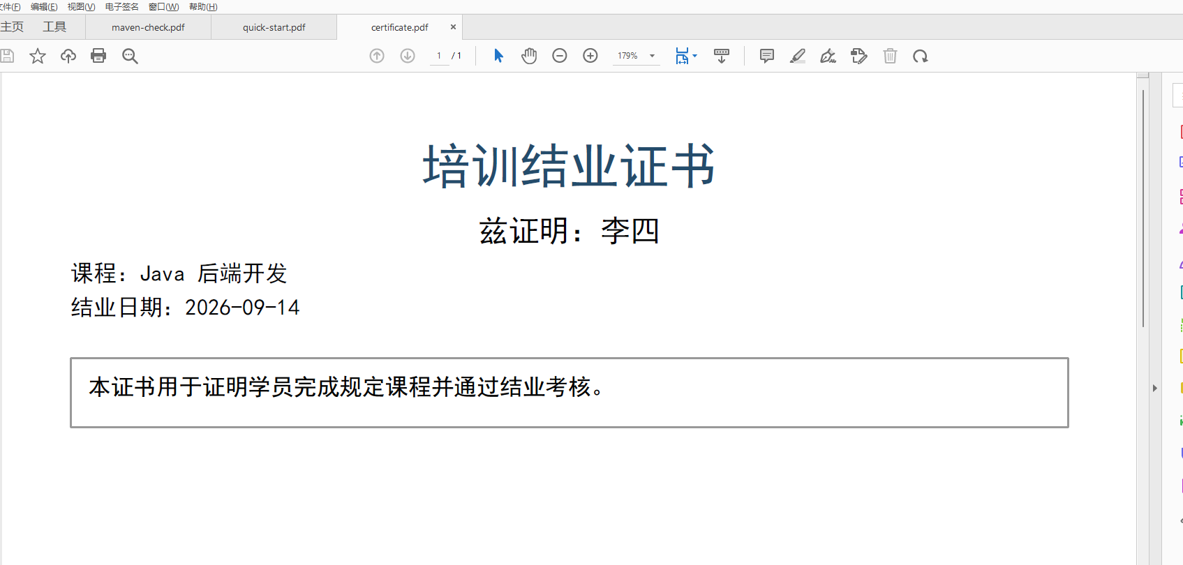Open the 窗口(W) menu
The height and width of the screenshot is (565, 1183).
pyautogui.click(x=163, y=7)
